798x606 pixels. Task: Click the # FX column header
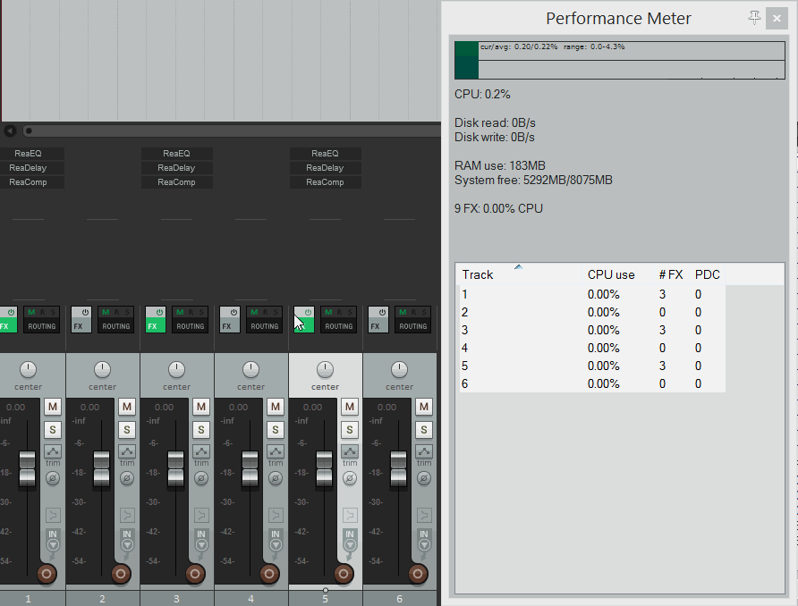tap(671, 274)
